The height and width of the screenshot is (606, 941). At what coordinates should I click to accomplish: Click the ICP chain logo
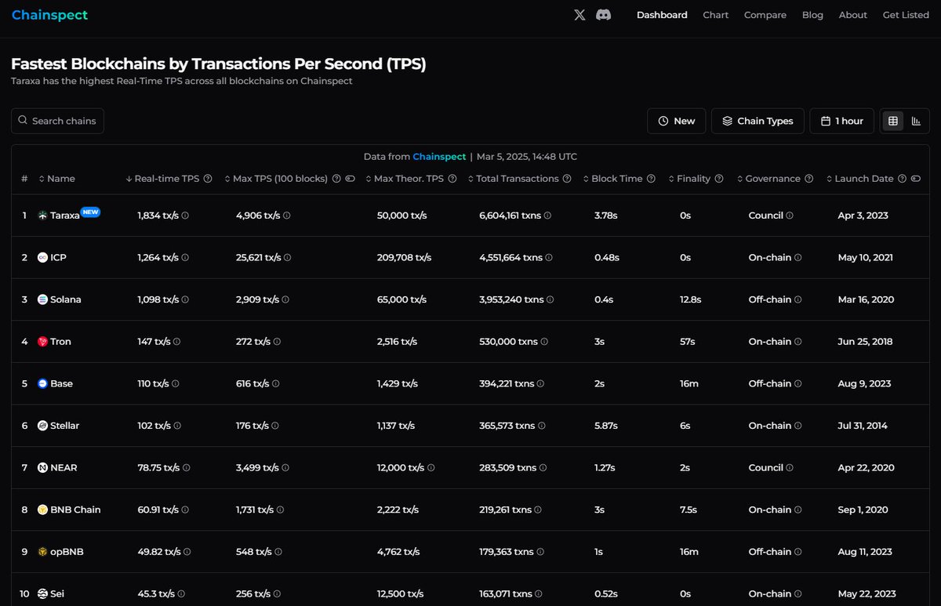click(x=42, y=257)
